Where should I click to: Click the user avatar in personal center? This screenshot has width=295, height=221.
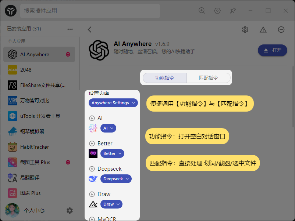coord(12,210)
